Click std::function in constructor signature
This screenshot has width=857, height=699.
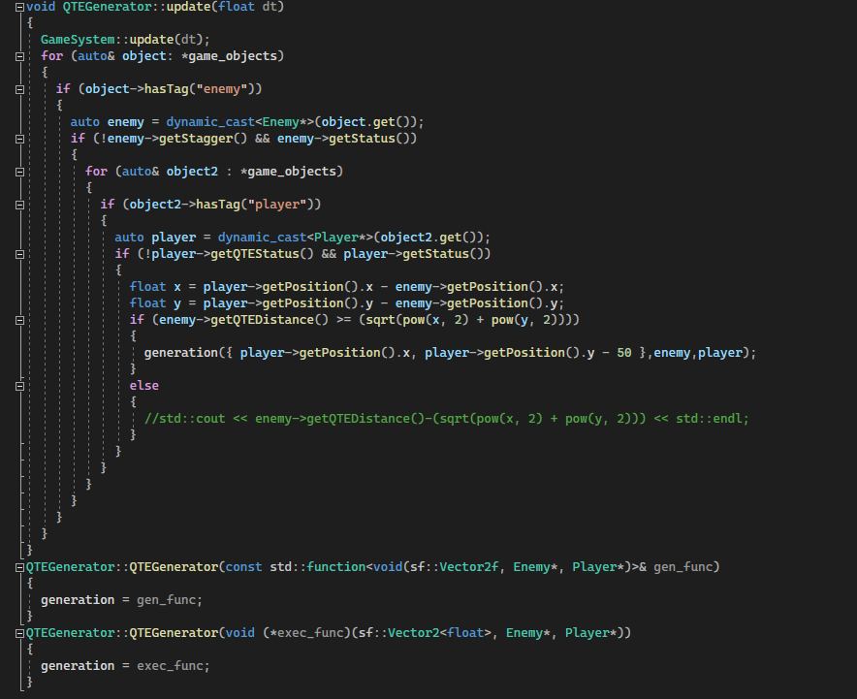pos(318,567)
